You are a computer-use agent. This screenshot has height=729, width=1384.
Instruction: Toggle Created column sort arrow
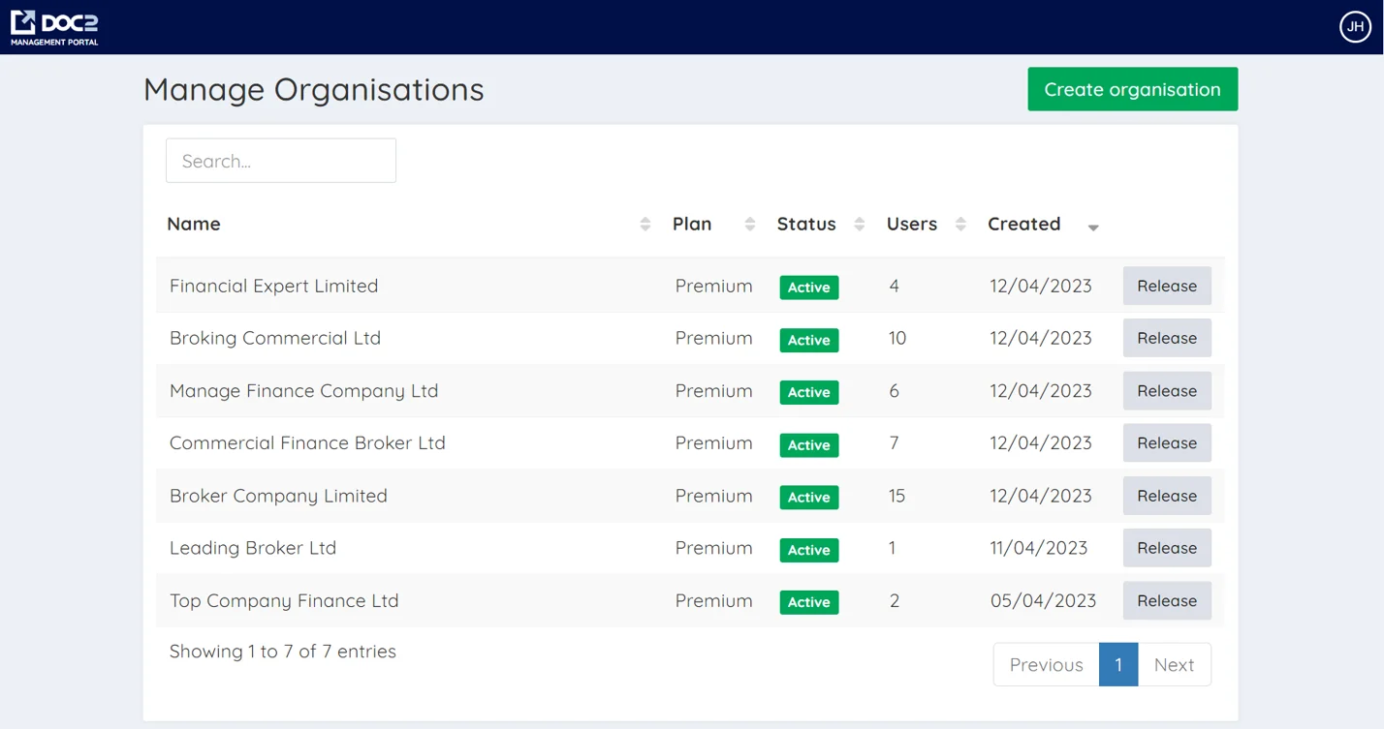tap(1093, 227)
